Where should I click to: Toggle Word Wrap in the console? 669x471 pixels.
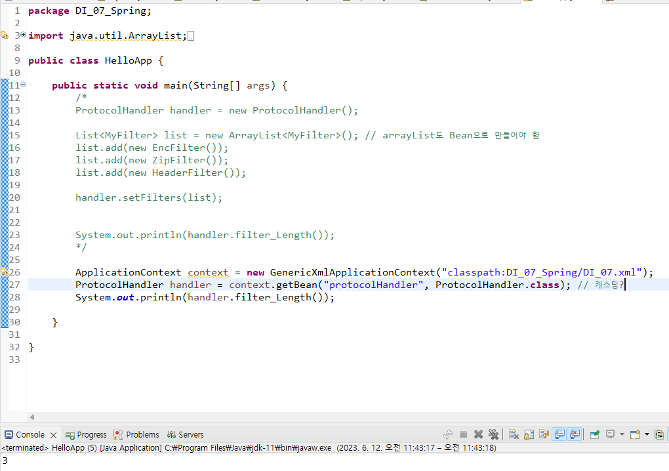(x=544, y=434)
